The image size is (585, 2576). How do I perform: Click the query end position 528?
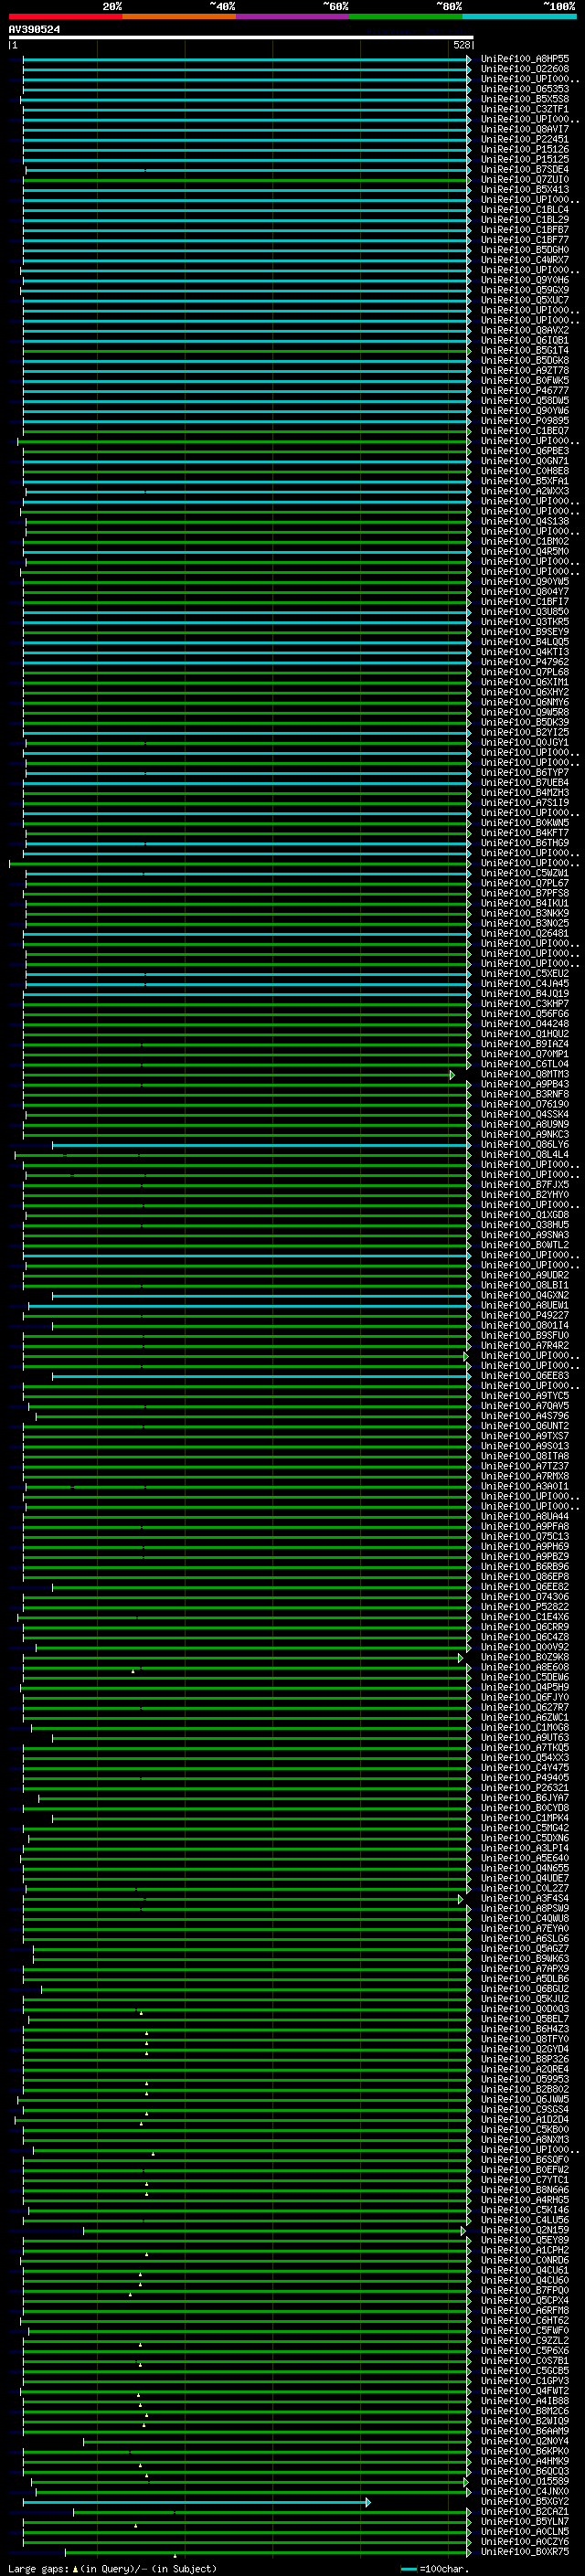point(461,45)
